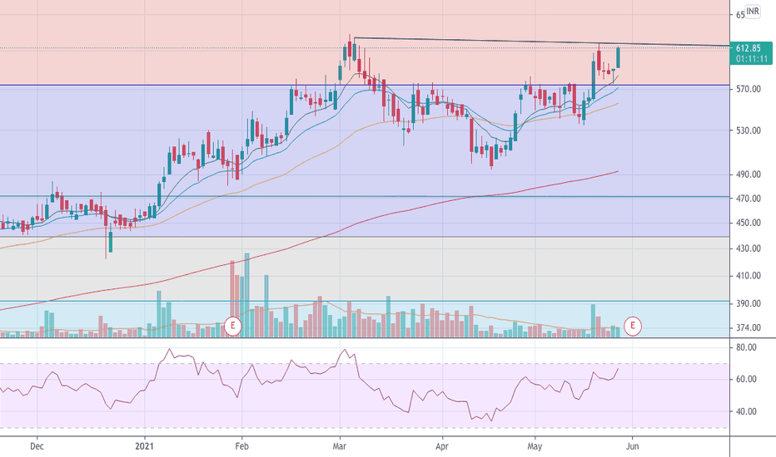Click the 430.00 price axis label
The image size is (776, 457).
pyautogui.click(x=748, y=248)
